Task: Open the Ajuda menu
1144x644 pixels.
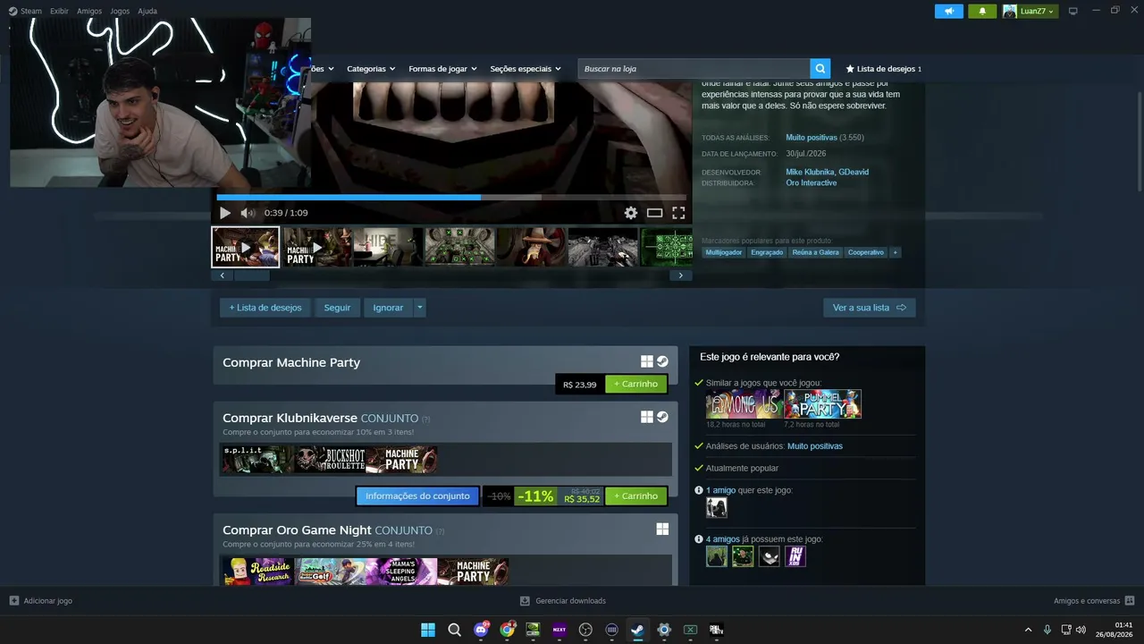Action: (147, 12)
